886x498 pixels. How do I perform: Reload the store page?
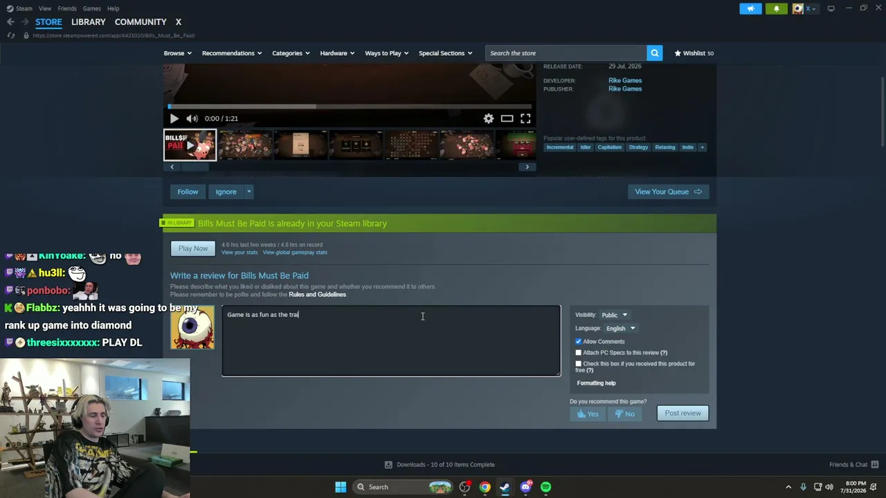pyautogui.click(x=10, y=35)
